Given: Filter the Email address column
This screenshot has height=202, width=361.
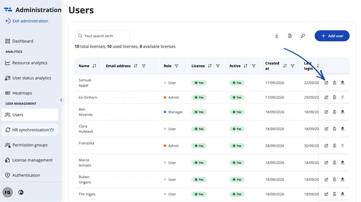Looking at the screenshot, I should (x=144, y=66).
